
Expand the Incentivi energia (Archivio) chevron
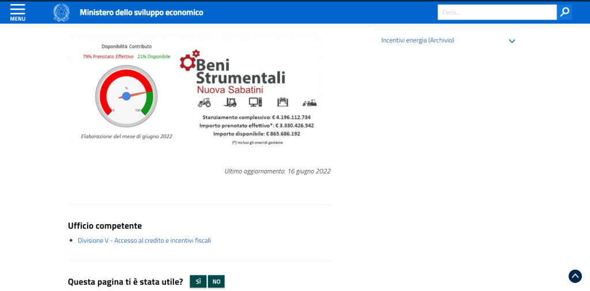pos(512,41)
